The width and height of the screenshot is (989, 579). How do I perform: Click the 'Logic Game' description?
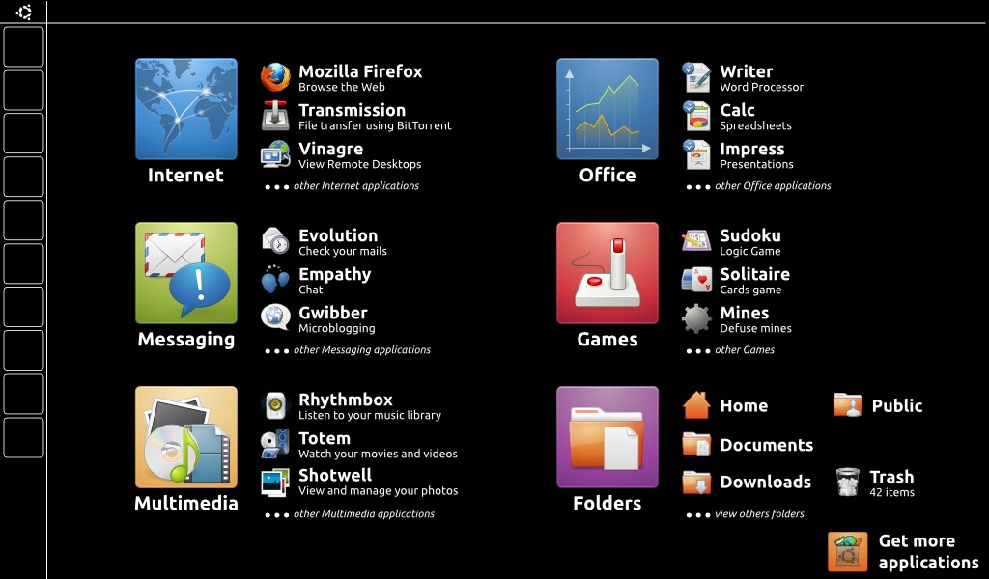pos(749,252)
